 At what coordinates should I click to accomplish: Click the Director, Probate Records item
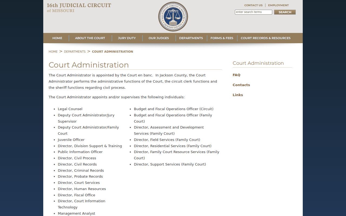click(80, 177)
